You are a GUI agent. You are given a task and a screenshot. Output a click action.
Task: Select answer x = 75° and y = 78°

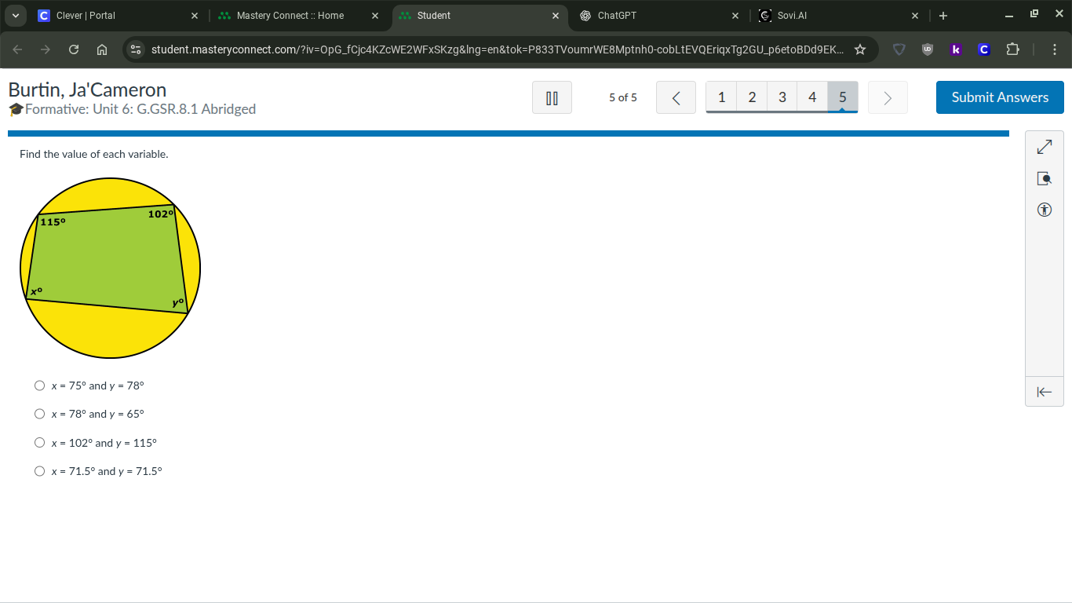coord(40,386)
